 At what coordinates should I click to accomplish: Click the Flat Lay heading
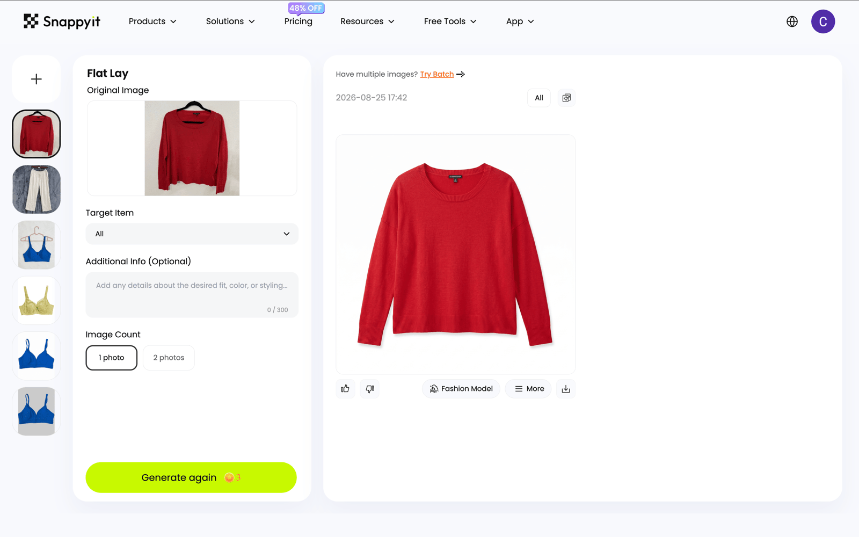point(108,73)
